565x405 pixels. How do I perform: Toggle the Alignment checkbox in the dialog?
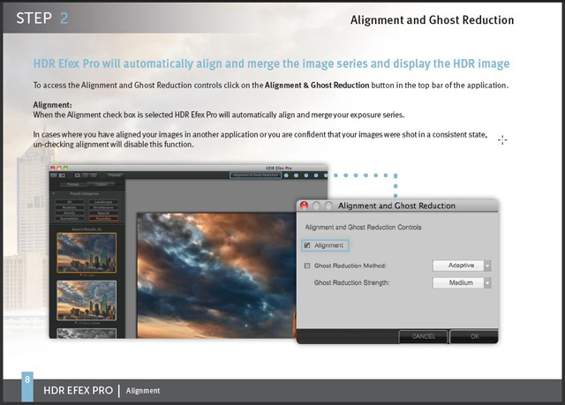pos(307,245)
